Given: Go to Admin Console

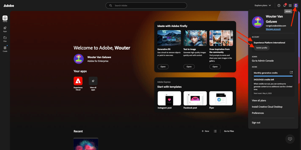Looking at the screenshot, I should 262,61.
